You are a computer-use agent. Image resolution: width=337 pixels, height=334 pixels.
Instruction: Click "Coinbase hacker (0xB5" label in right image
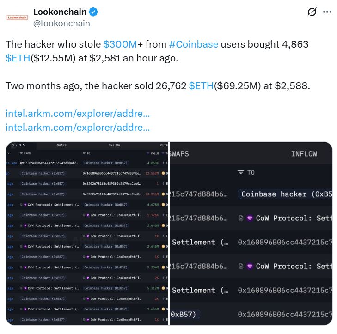[x=287, y=194]
